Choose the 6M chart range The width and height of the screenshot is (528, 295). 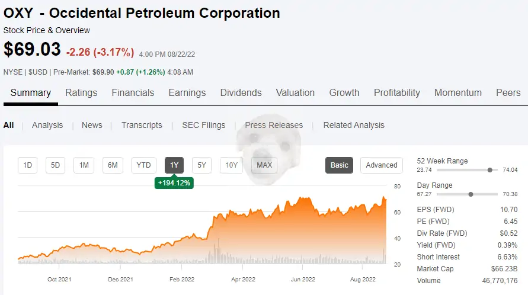(113, 165)
